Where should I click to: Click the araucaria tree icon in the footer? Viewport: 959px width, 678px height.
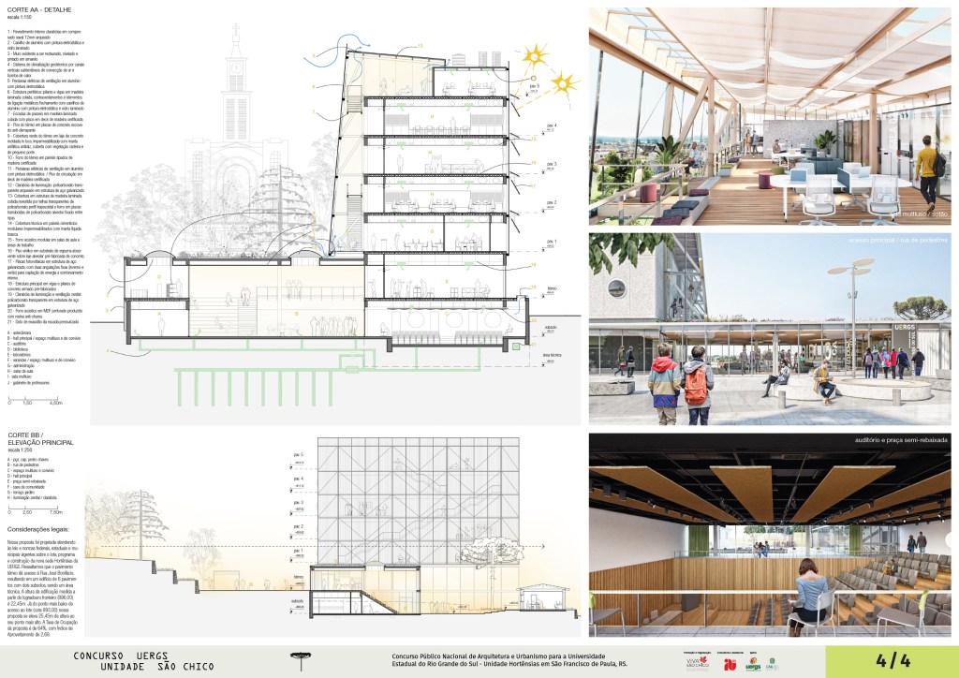[x=300, y=657]
